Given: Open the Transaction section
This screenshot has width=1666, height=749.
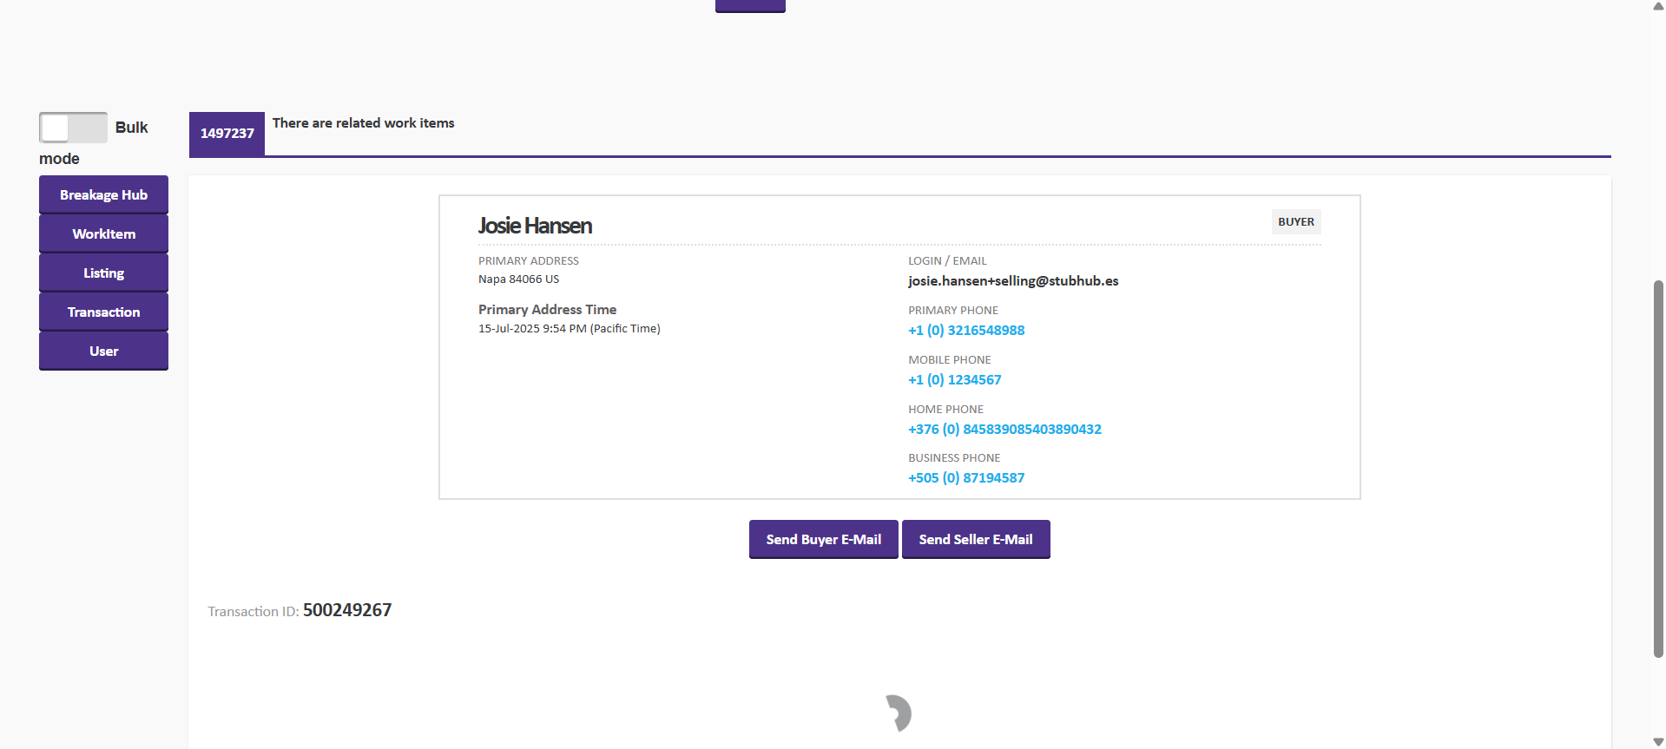Looking at the screenshot, I should [x=103, y=312].
